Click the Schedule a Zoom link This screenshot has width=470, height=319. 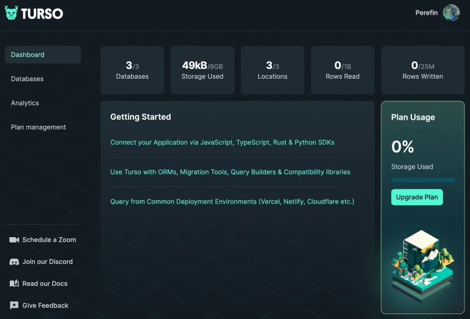click(x=49, y=240)
